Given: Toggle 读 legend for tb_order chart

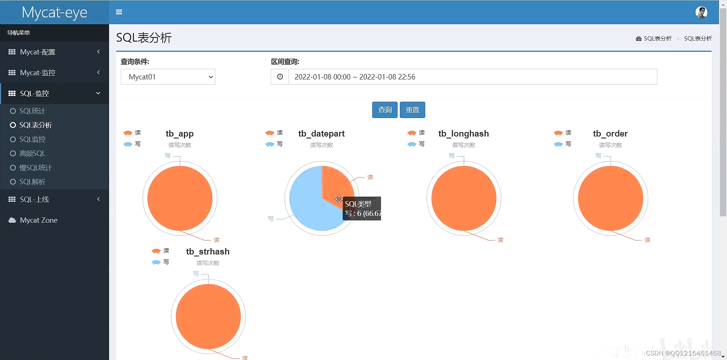Looking at the screenshot, I should point(563,133).
